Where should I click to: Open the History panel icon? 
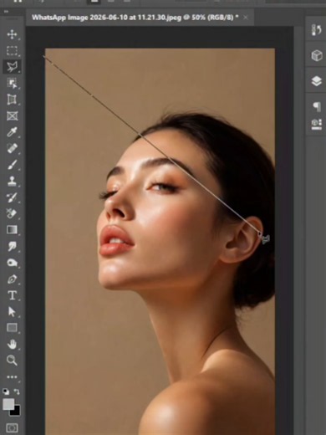pos(317,29)
